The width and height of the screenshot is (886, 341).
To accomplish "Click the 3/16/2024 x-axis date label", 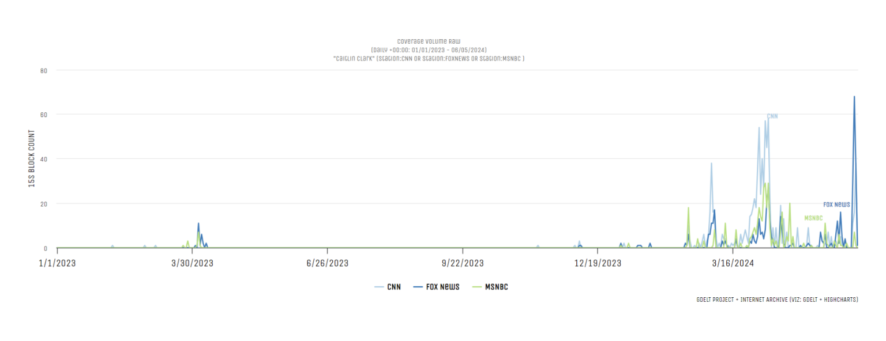I will pyautogui.click(x=733, y=263).
